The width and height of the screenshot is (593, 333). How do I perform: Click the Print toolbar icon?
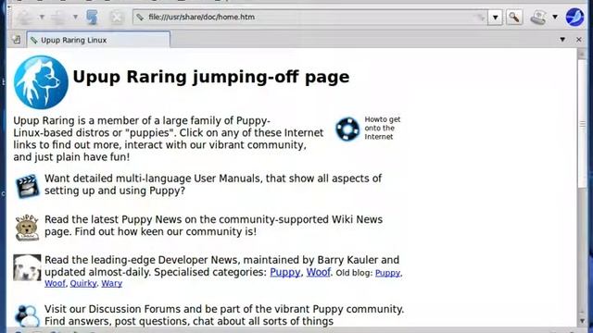tap(538, 17)
